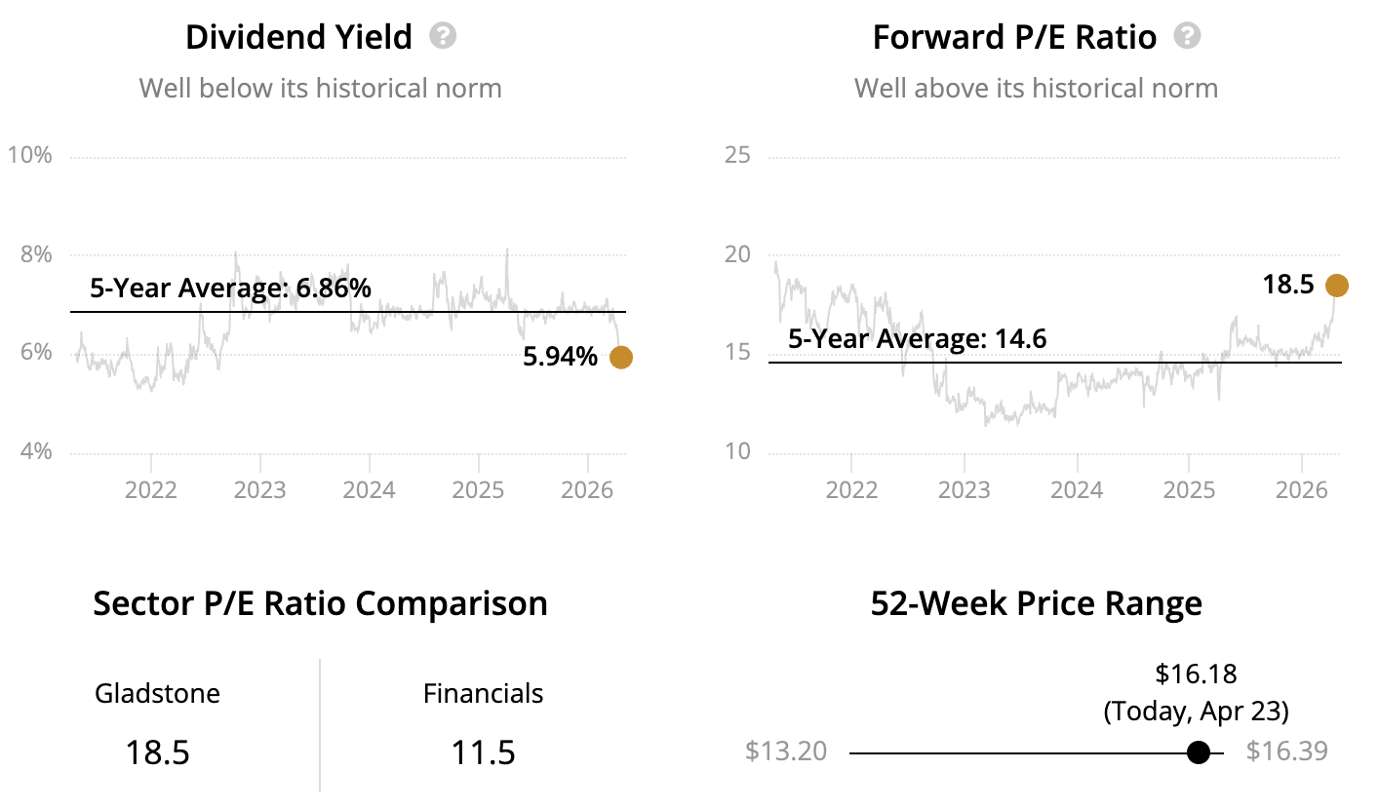Click the Financials sector label
This screenshot has height=809, width=1379.
click(483, 694)
